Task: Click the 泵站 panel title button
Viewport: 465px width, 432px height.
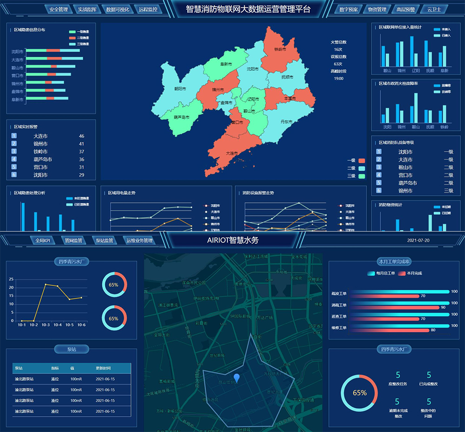Action: click(71, 349)
